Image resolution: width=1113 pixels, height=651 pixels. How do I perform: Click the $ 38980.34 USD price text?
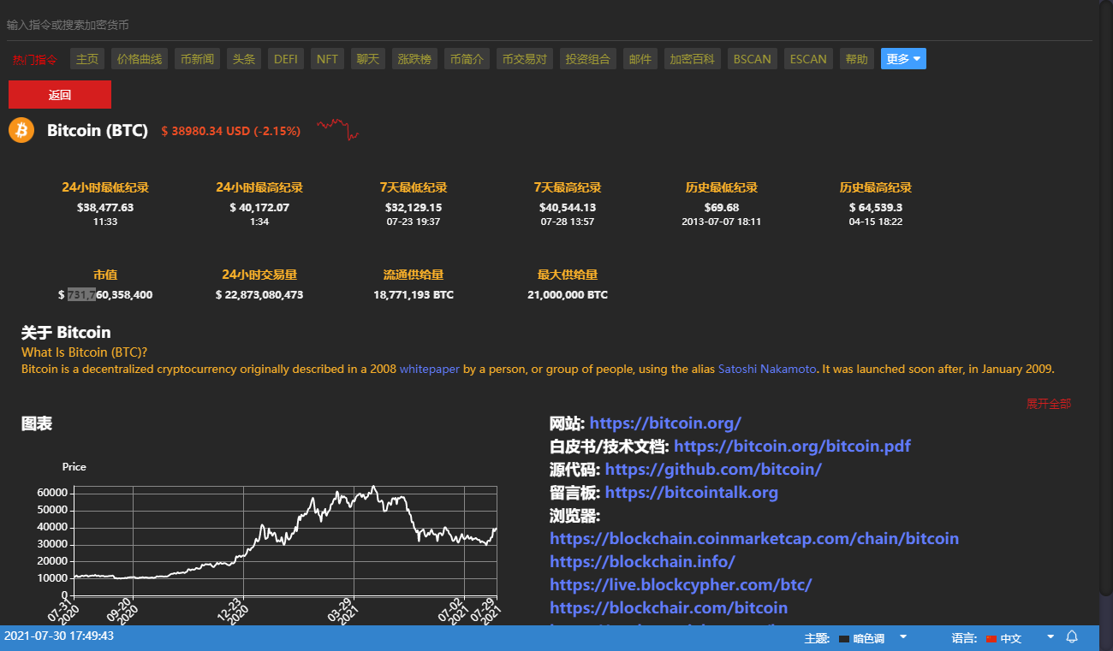click(231, 131)
